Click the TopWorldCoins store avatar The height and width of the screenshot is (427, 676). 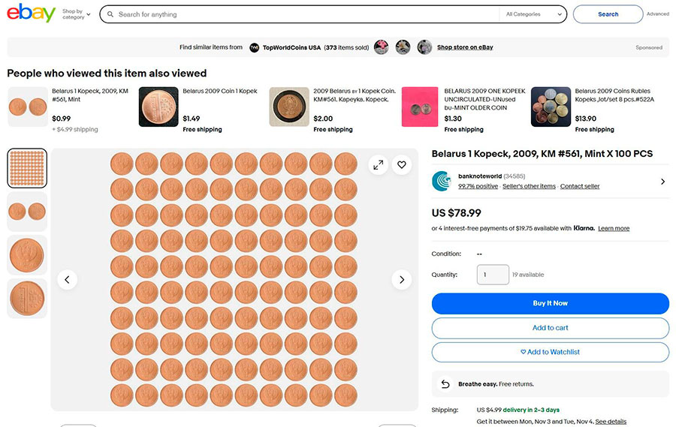(255, 47)
